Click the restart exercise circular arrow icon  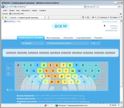point(8,90)
